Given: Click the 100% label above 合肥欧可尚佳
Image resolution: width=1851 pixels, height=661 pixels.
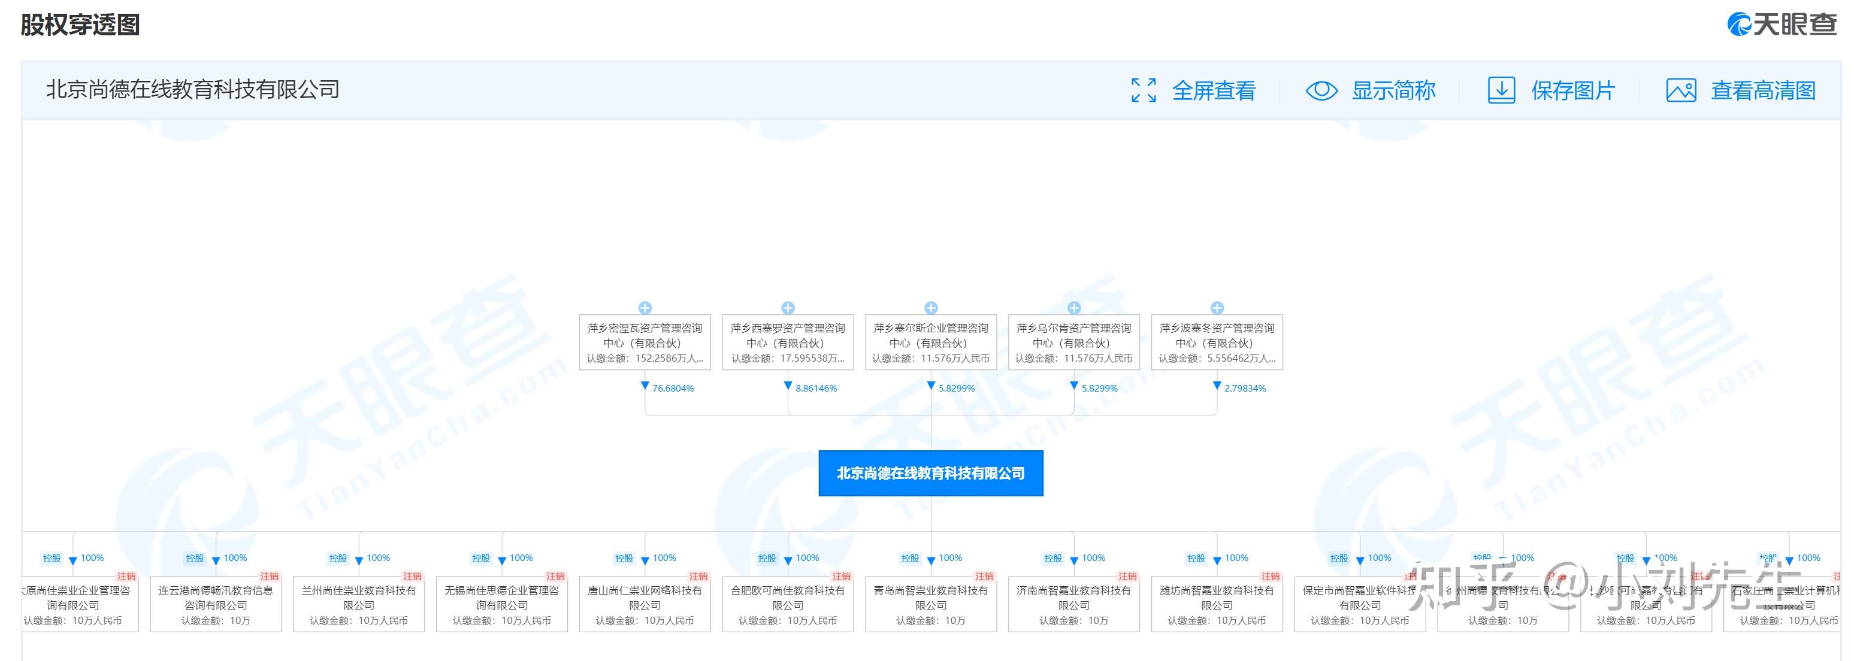Looking at the screenshot, I should tap(807, 557).
